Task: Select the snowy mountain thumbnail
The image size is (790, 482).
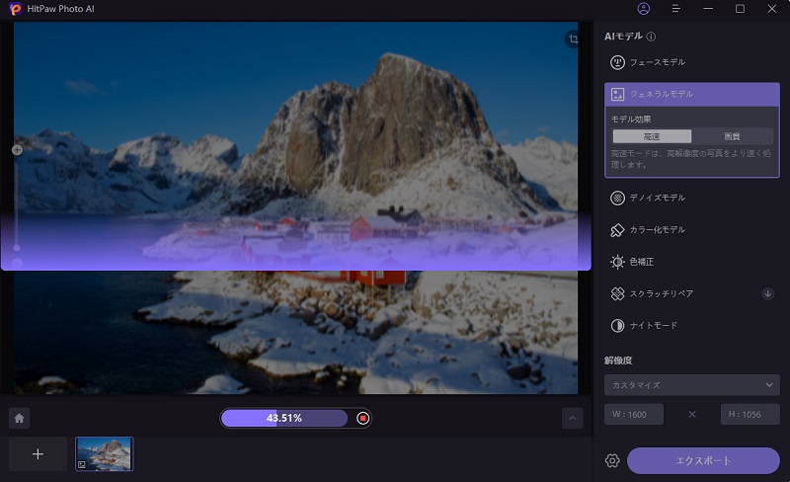Action: [x=104, y=453]
